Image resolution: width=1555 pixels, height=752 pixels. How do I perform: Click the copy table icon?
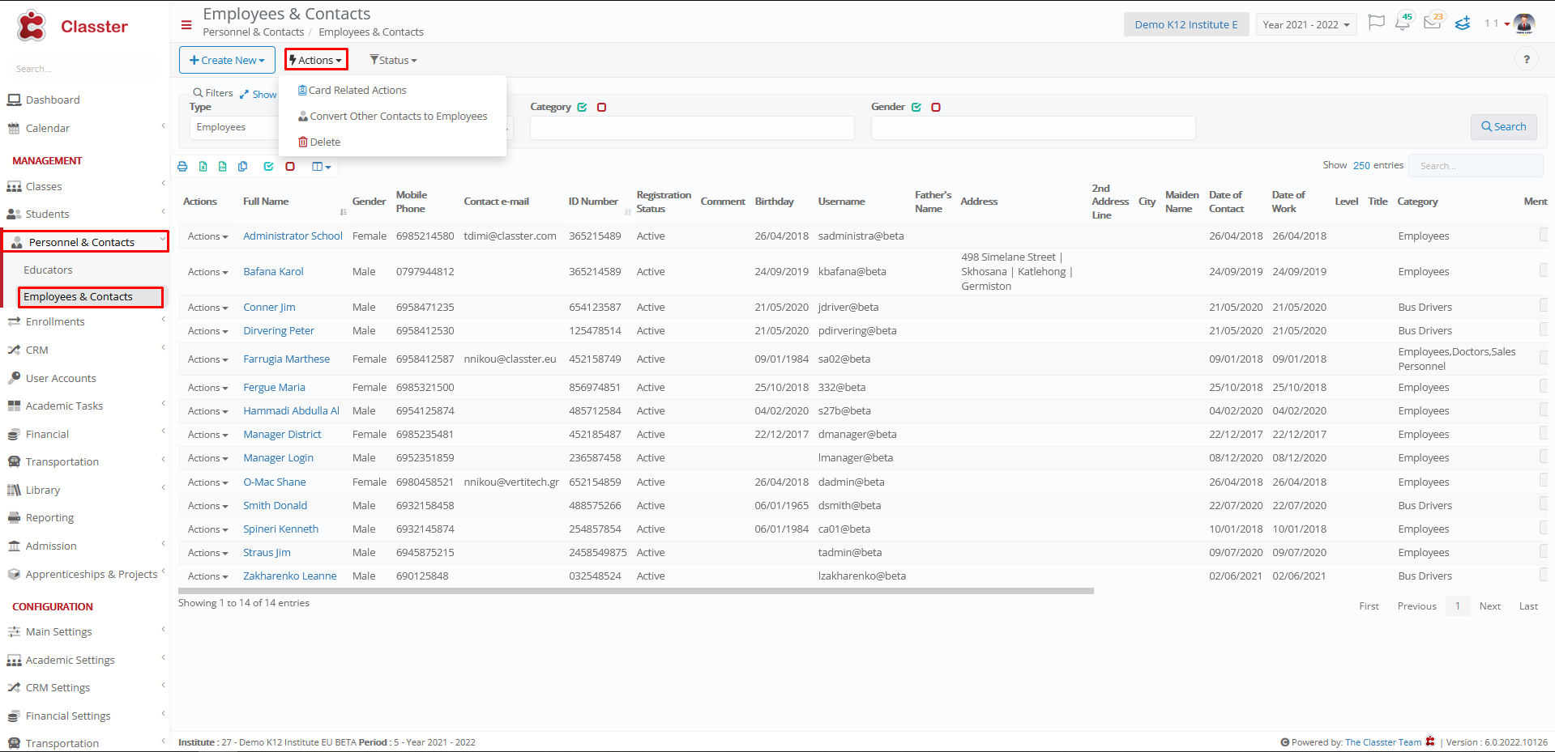click(x=242, y=167)
